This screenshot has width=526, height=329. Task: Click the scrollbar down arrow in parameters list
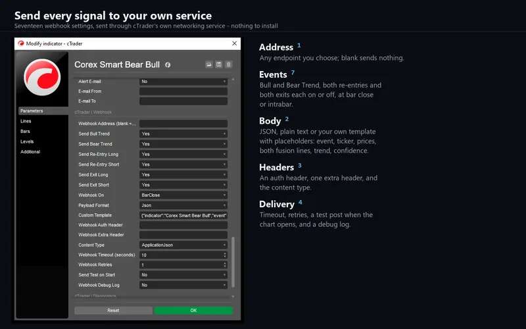(x=233, y=297)
